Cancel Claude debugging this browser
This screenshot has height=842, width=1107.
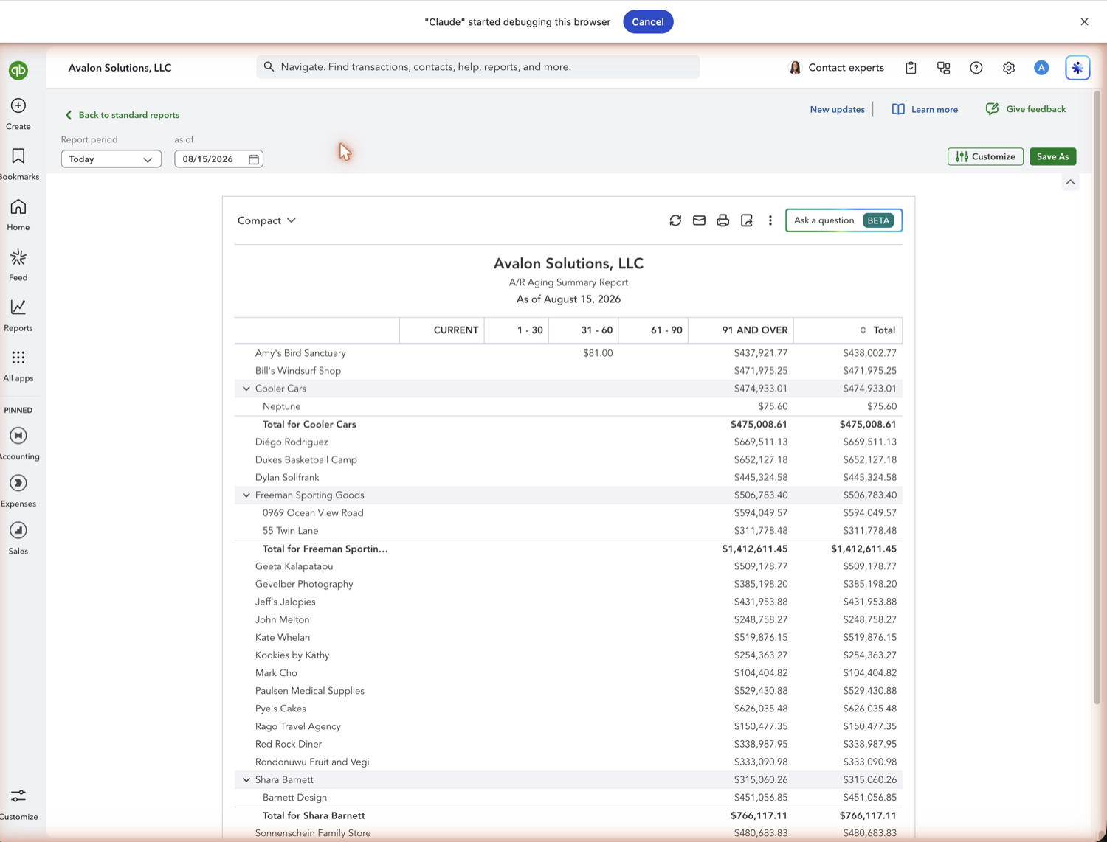point(647,21)
